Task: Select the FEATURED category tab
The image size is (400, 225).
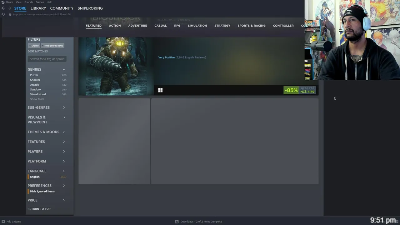Action: (93, 26)
